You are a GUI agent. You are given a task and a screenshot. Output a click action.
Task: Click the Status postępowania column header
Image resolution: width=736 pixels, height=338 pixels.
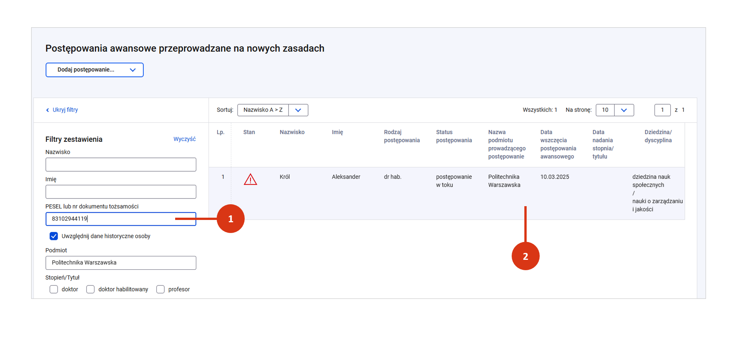(x=454, y=136)
